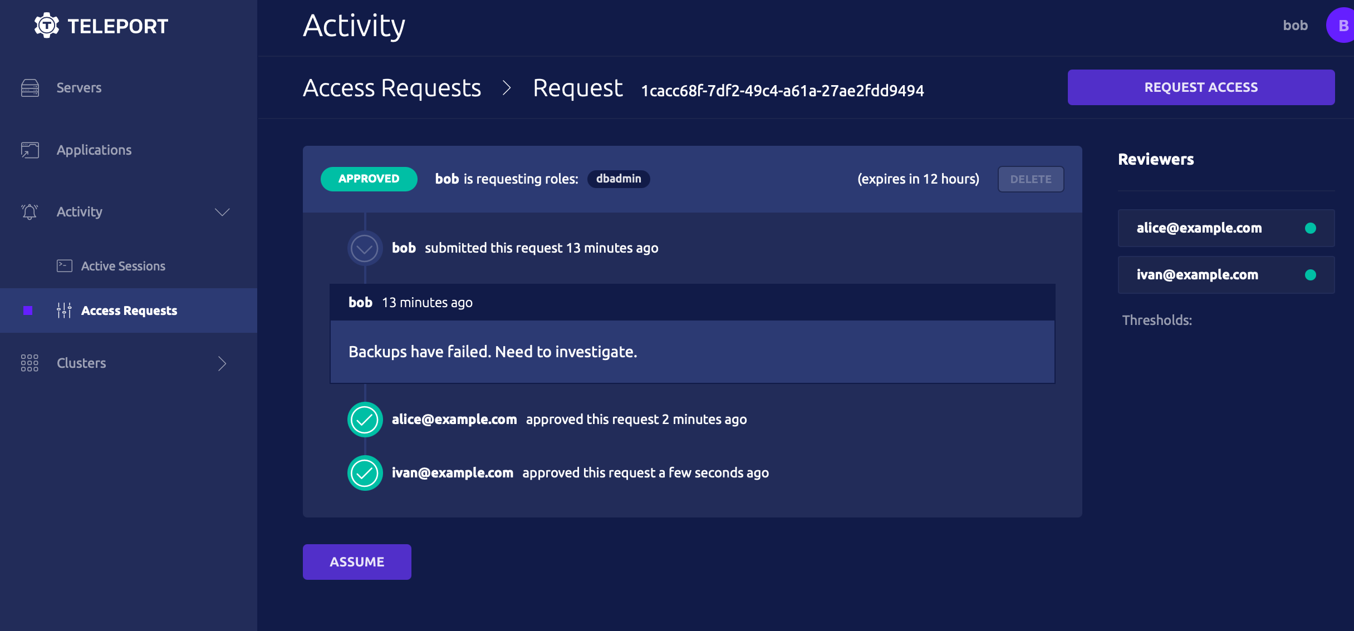
Task: Click the Teleport gear logo icon
Action: [x=47, y=26]
